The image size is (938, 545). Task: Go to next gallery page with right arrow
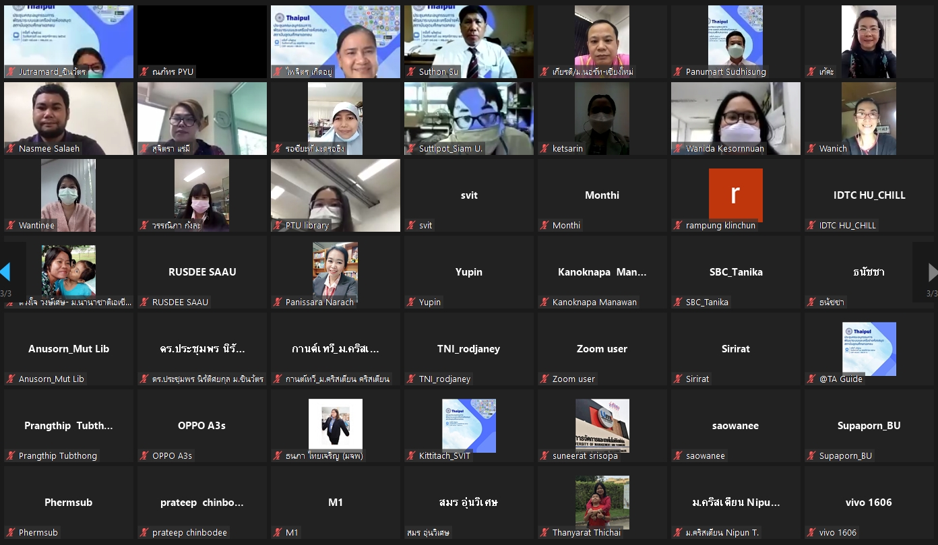point(932,272)
